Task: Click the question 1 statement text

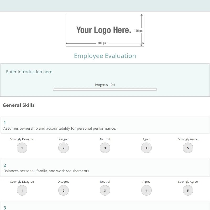Action: pos(60,128)
